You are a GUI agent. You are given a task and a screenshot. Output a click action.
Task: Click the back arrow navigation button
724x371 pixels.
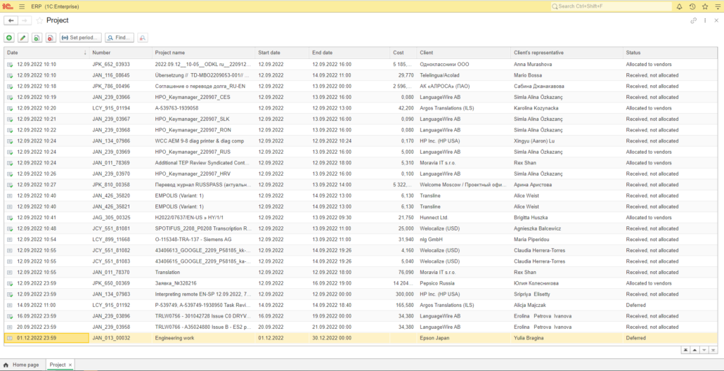11,20
